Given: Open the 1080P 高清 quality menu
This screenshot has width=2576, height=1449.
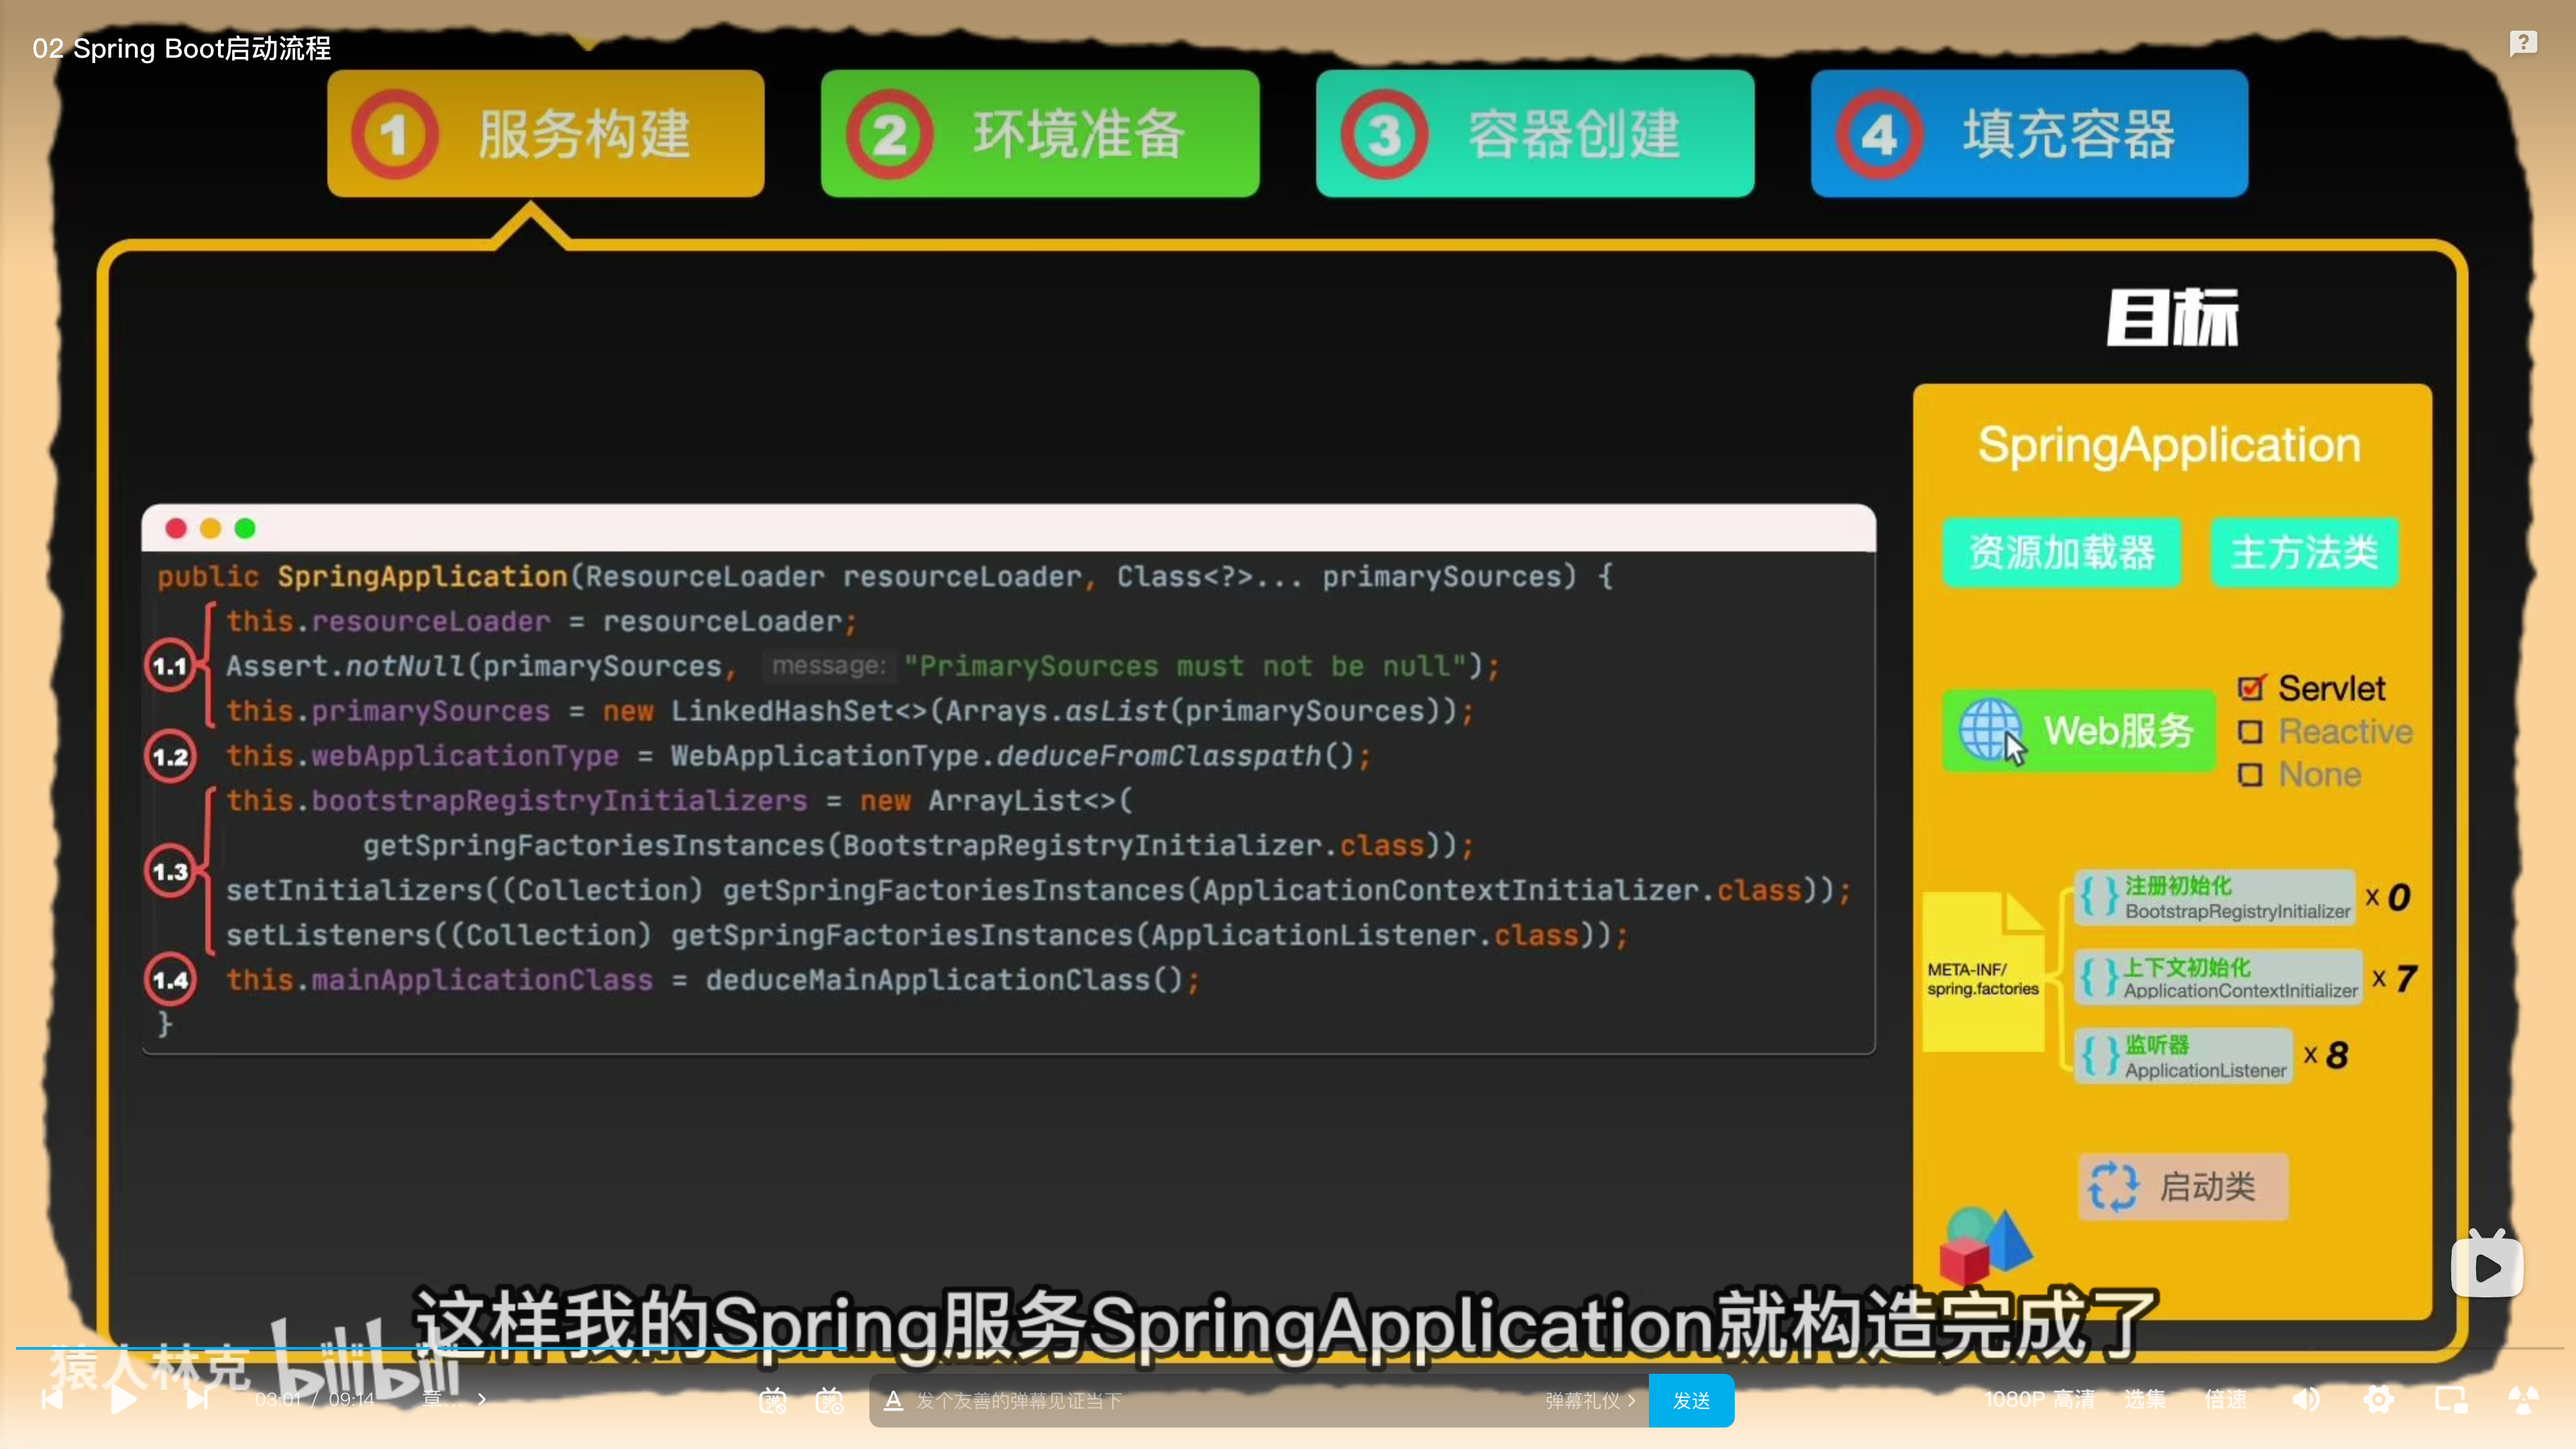Looking at the screenshot, I should tap(2039, 1399).
